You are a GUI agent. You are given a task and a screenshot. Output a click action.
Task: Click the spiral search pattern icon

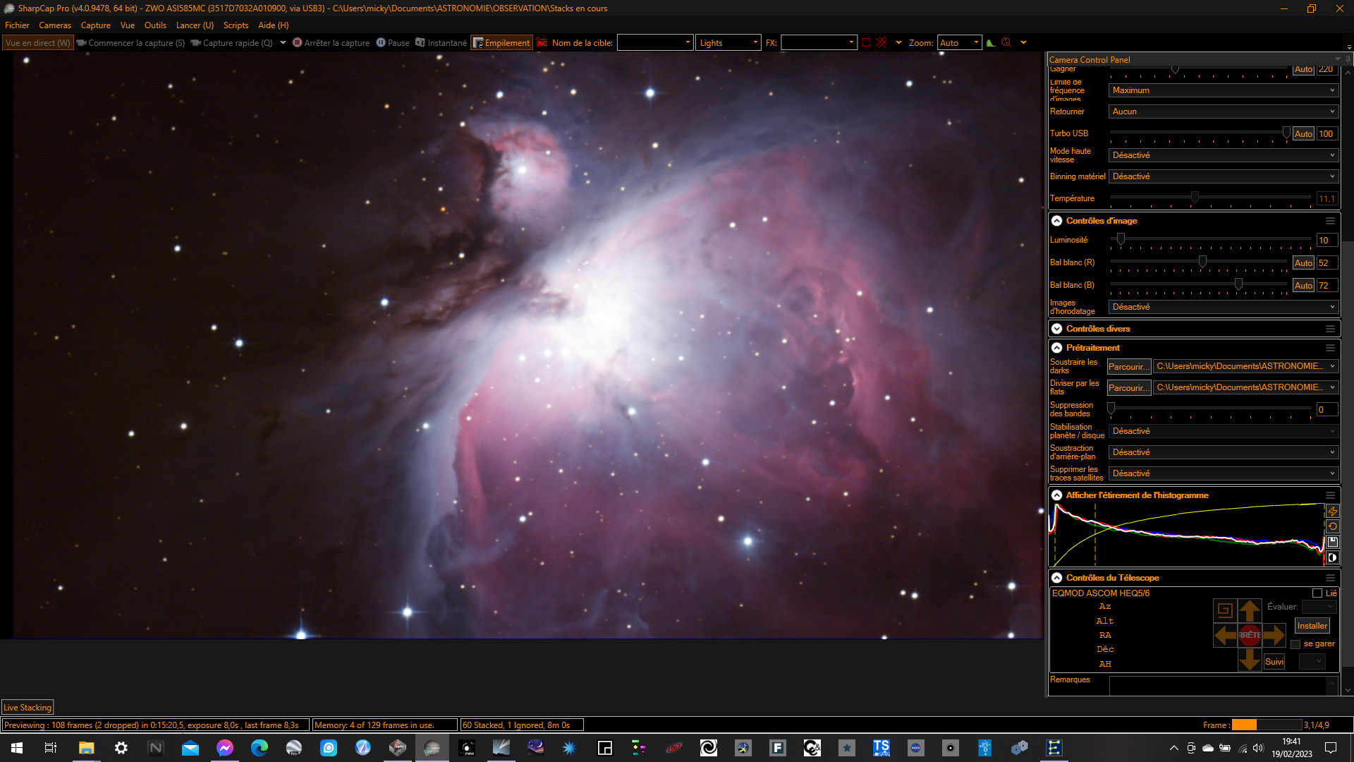click(x=1225, y=610)
